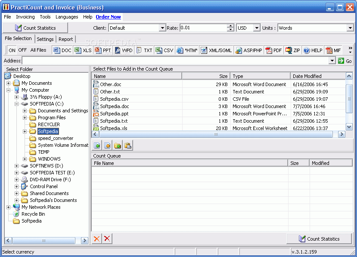Expand the Program Files folder node

(x=25, y=118)
